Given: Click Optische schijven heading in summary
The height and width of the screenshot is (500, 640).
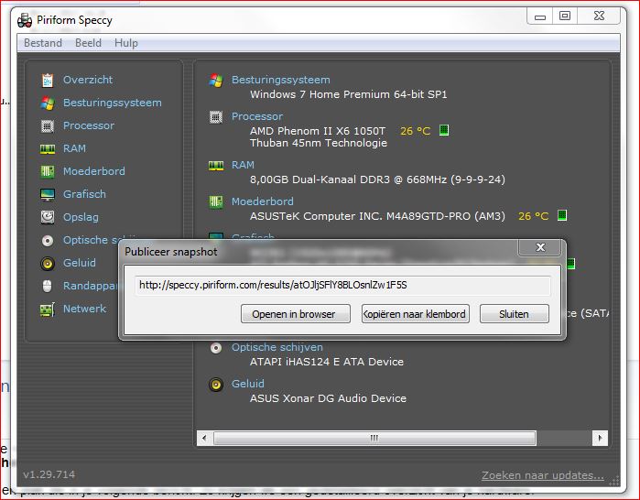Looking at the screenshot, I should (x=277, y=347).
